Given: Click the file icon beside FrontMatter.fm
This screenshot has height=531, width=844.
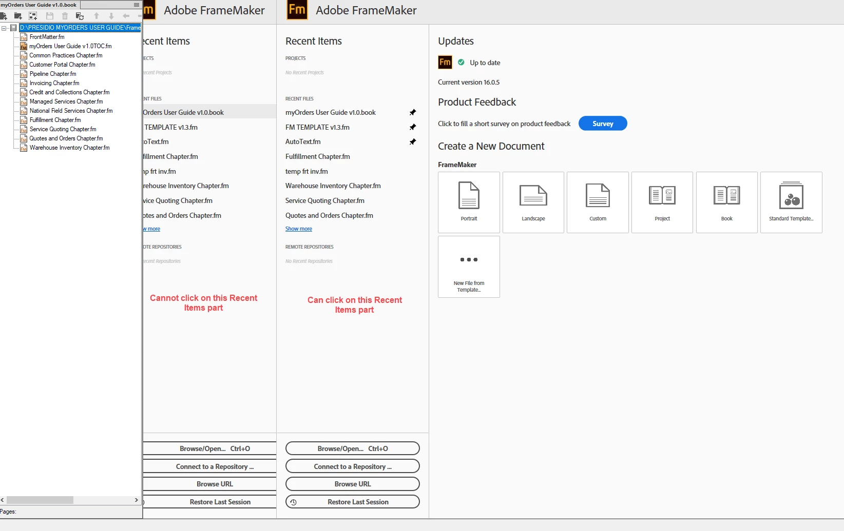Looking at the screenshot, I should [x=24, y=37].
